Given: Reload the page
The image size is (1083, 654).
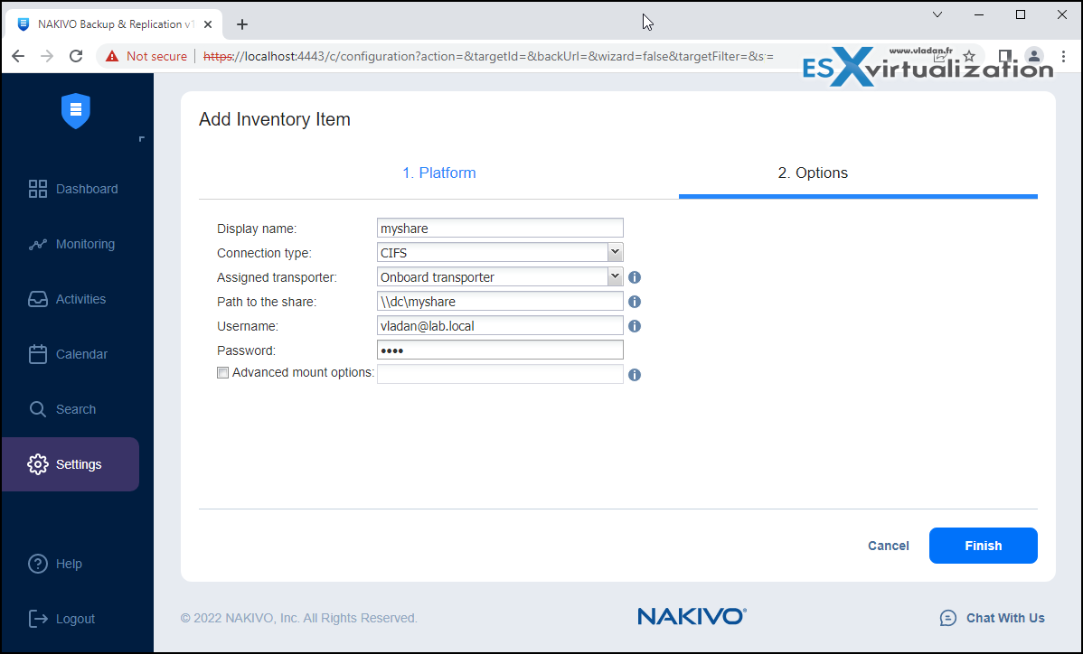Looking at the screenshot, I should (x=76, y=57).
